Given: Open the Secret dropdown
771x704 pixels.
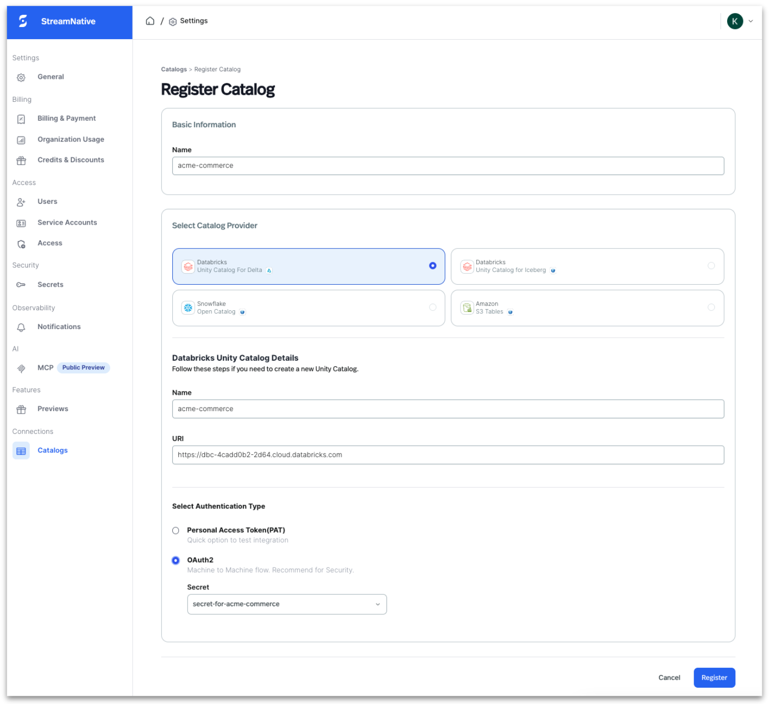Looking at the screenshot, I should tap(287, 604).
